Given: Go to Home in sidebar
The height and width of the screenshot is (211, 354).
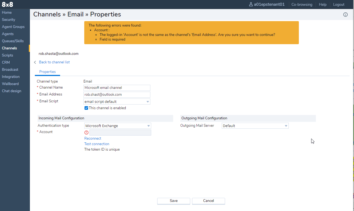Looking at the screenshot, I should click(7, 12).
